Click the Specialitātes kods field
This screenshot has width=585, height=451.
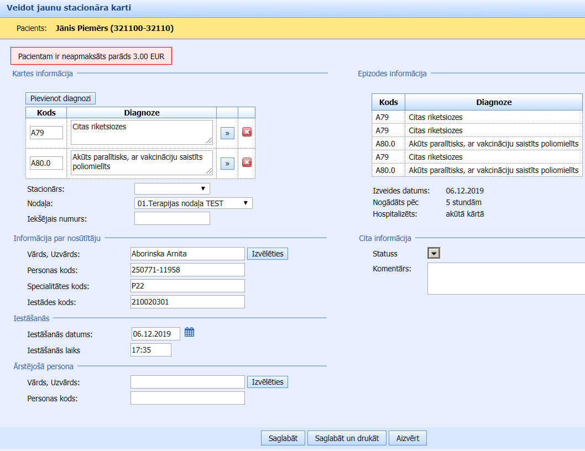[187, 286]
